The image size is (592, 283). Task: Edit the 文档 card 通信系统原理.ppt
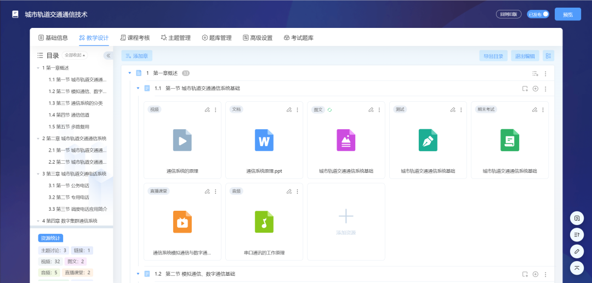pyautogui.click(x=289, y=109)
